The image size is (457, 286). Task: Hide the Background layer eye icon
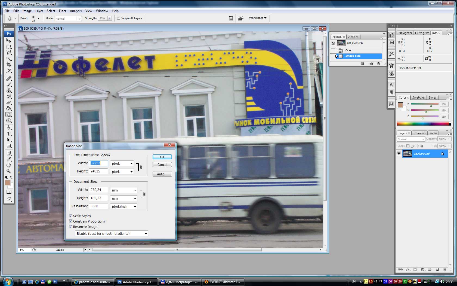click(399, 154)
